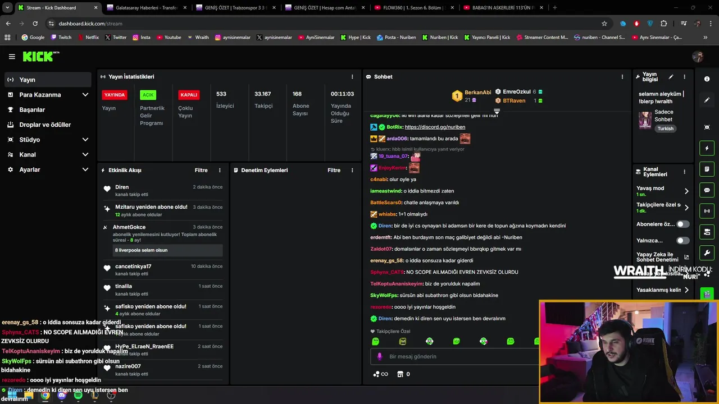The width and height of the screenshot is (719, 404).
Task: Open Yasaklanmış kelimeler arrow
Action: point(686,290)
